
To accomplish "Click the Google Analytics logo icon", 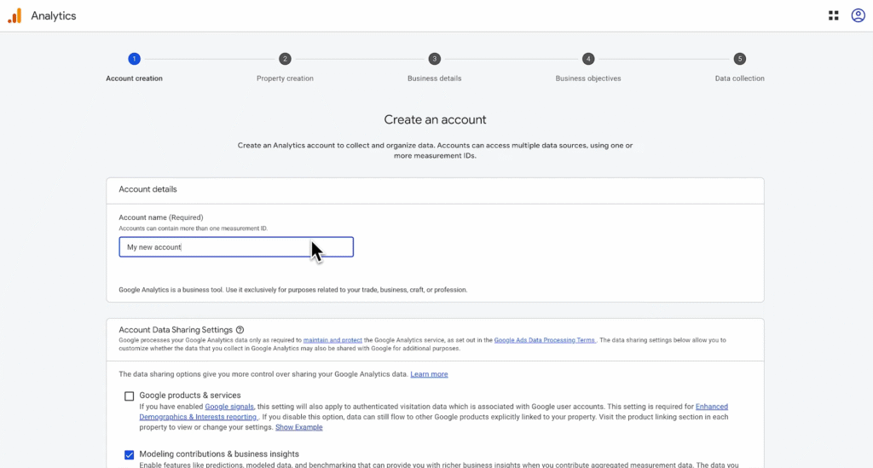I will tap(14, 15).
